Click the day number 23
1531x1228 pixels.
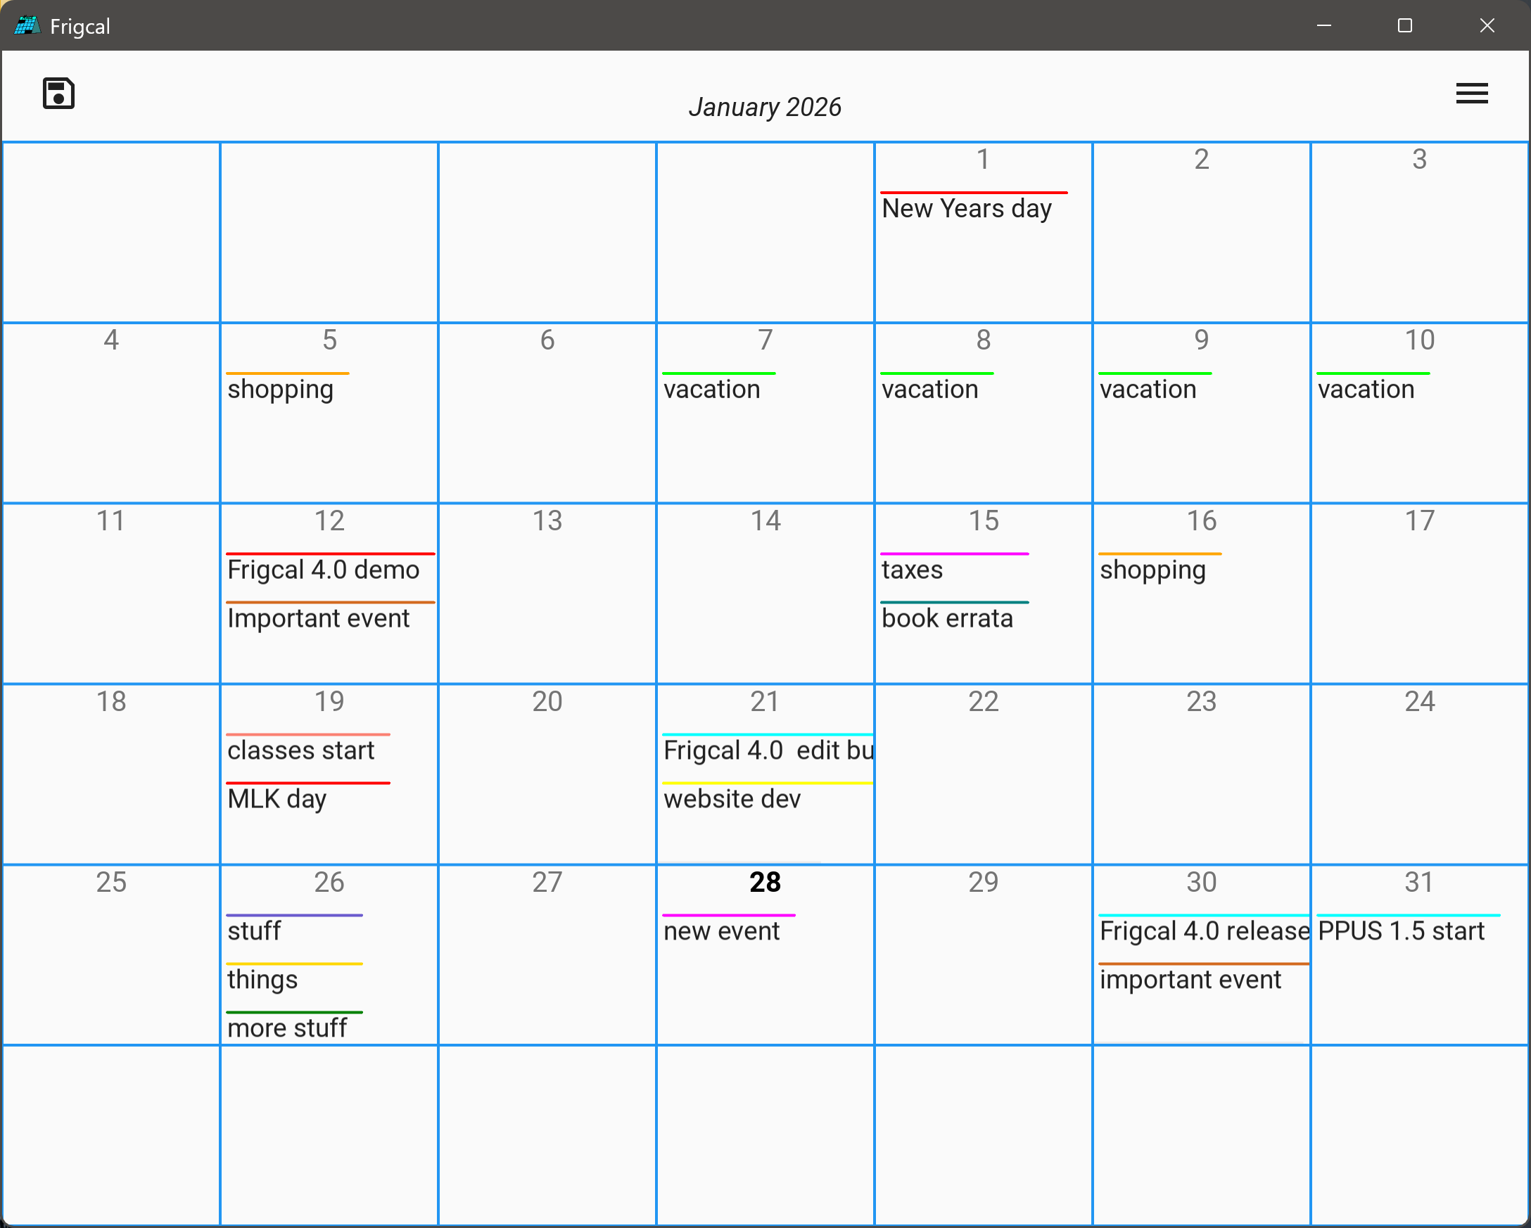tap(1202, 701)
